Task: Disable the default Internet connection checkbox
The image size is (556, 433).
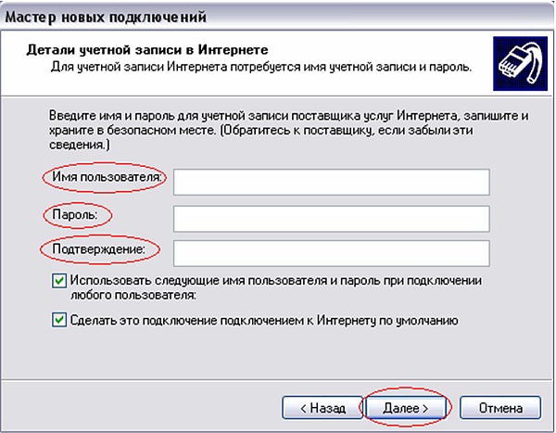Action: (x=59, y=321)
